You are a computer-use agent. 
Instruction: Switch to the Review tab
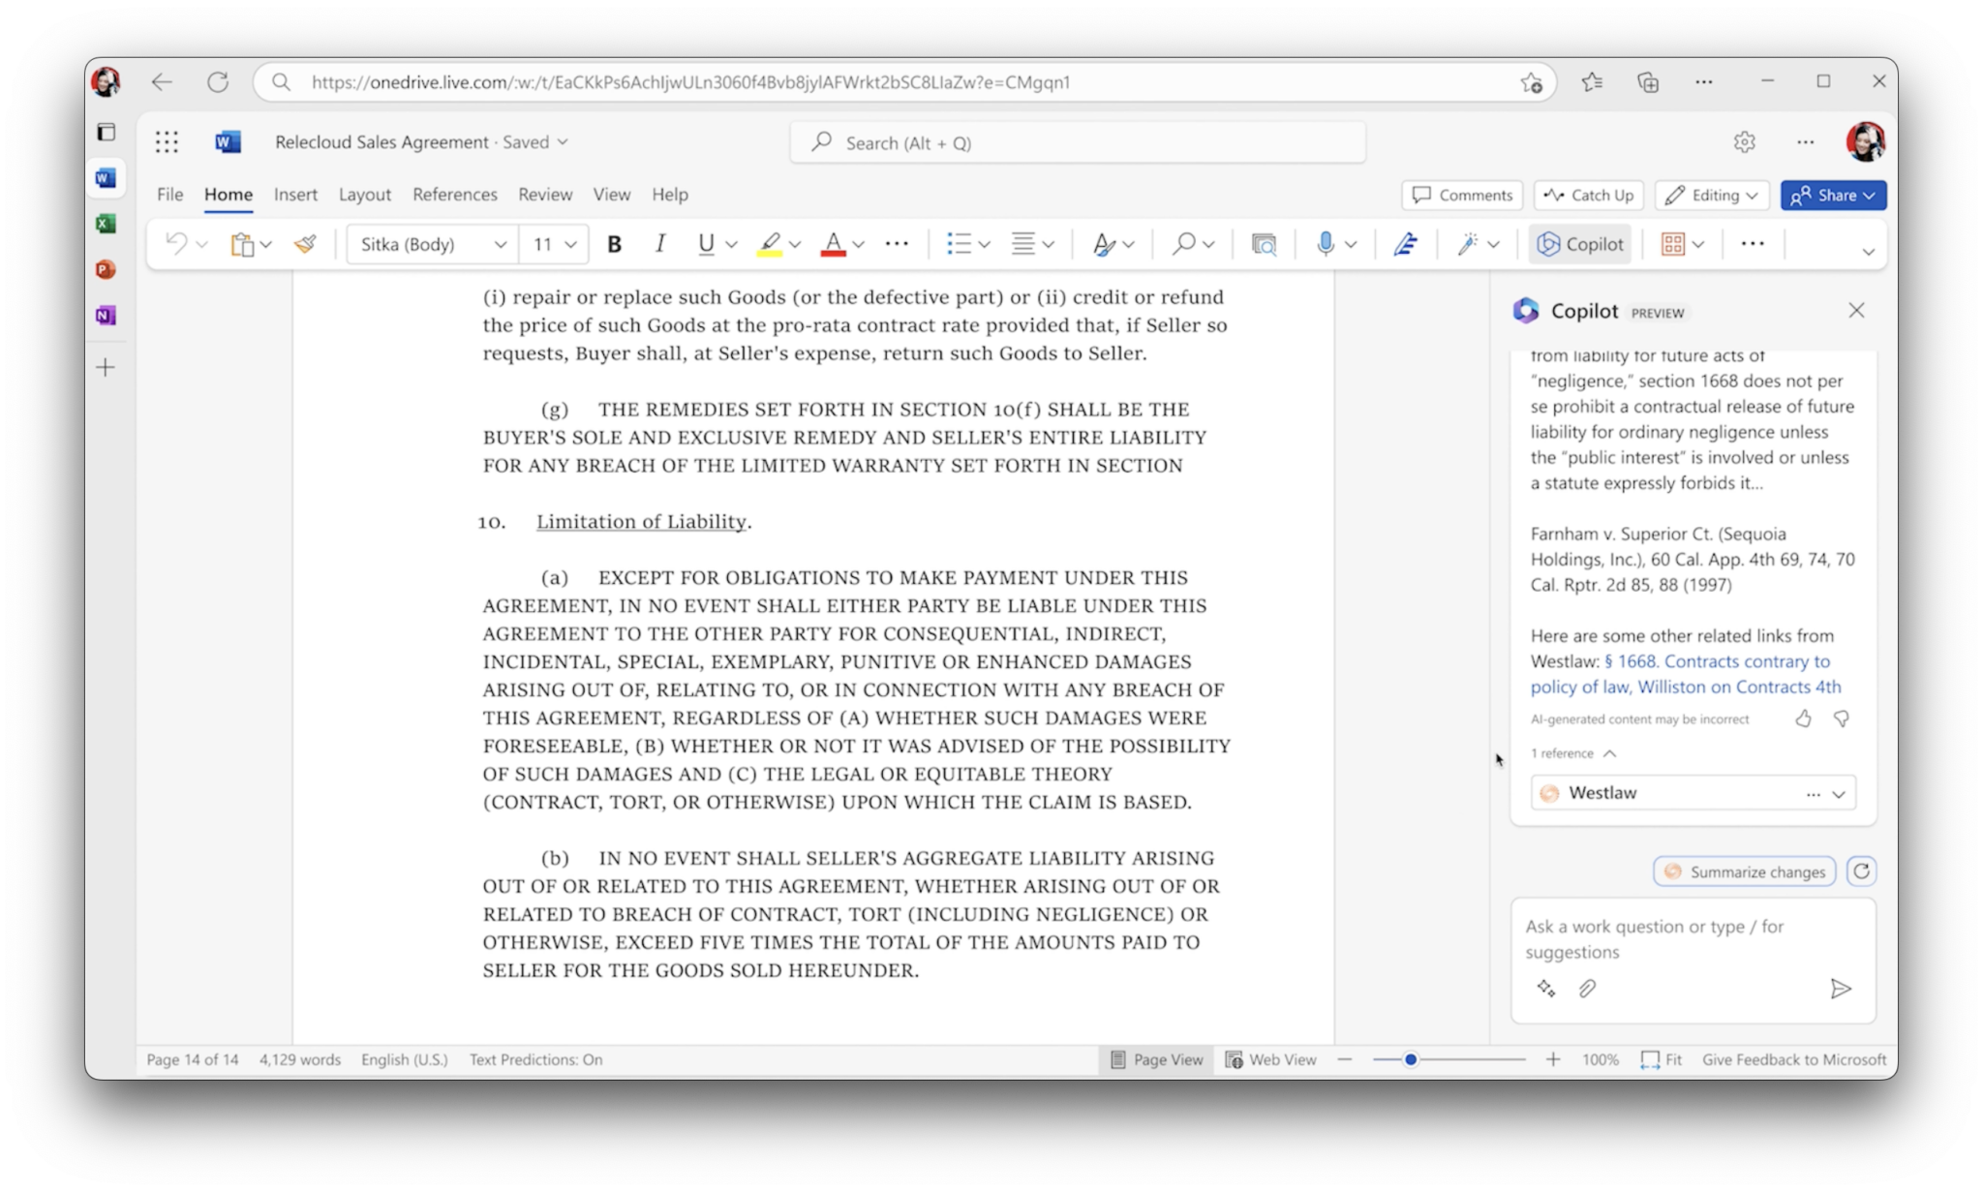(545, 195)
